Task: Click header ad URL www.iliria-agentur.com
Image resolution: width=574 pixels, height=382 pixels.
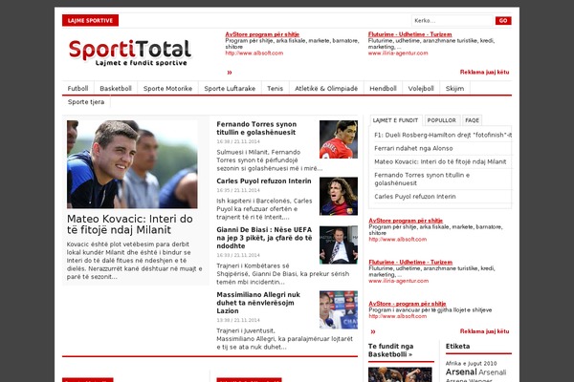Action: pos(398,53)
